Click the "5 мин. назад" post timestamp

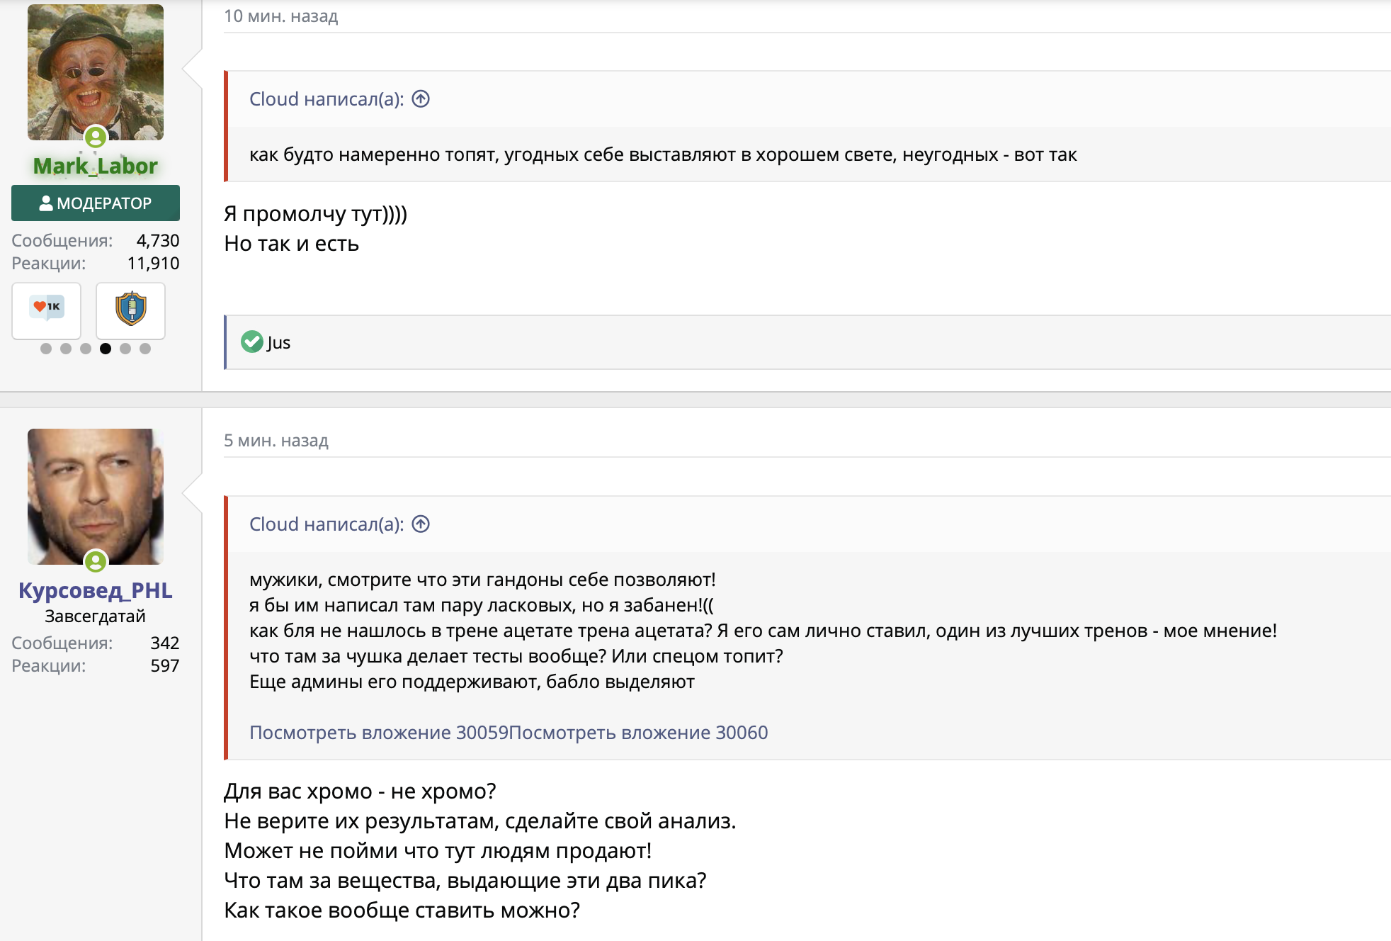(276, 441)
